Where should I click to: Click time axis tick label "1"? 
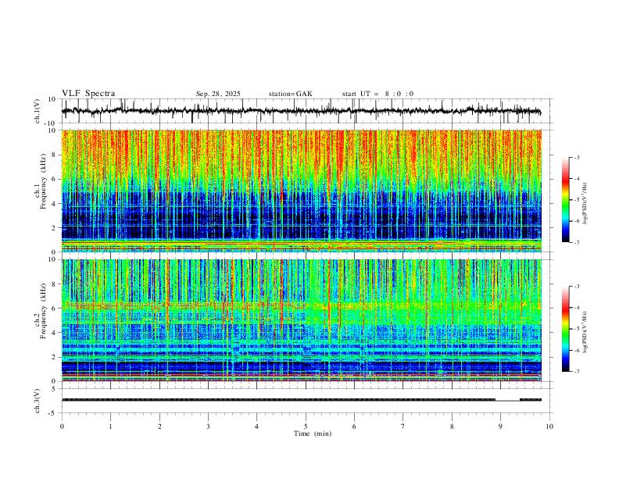[x=110, y=426]
